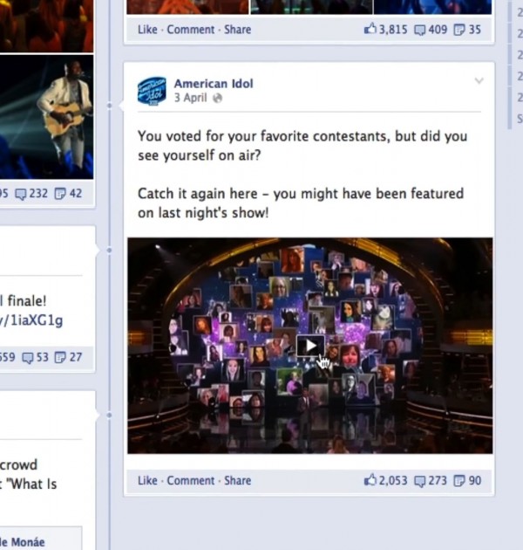Like the 3 April American Idol post
Viewport: 523px width, 550px height.
point(147,480)
